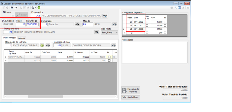232x112 pixels.
Task: Click the Vr. Total column header
Action: tap(98, 52)
